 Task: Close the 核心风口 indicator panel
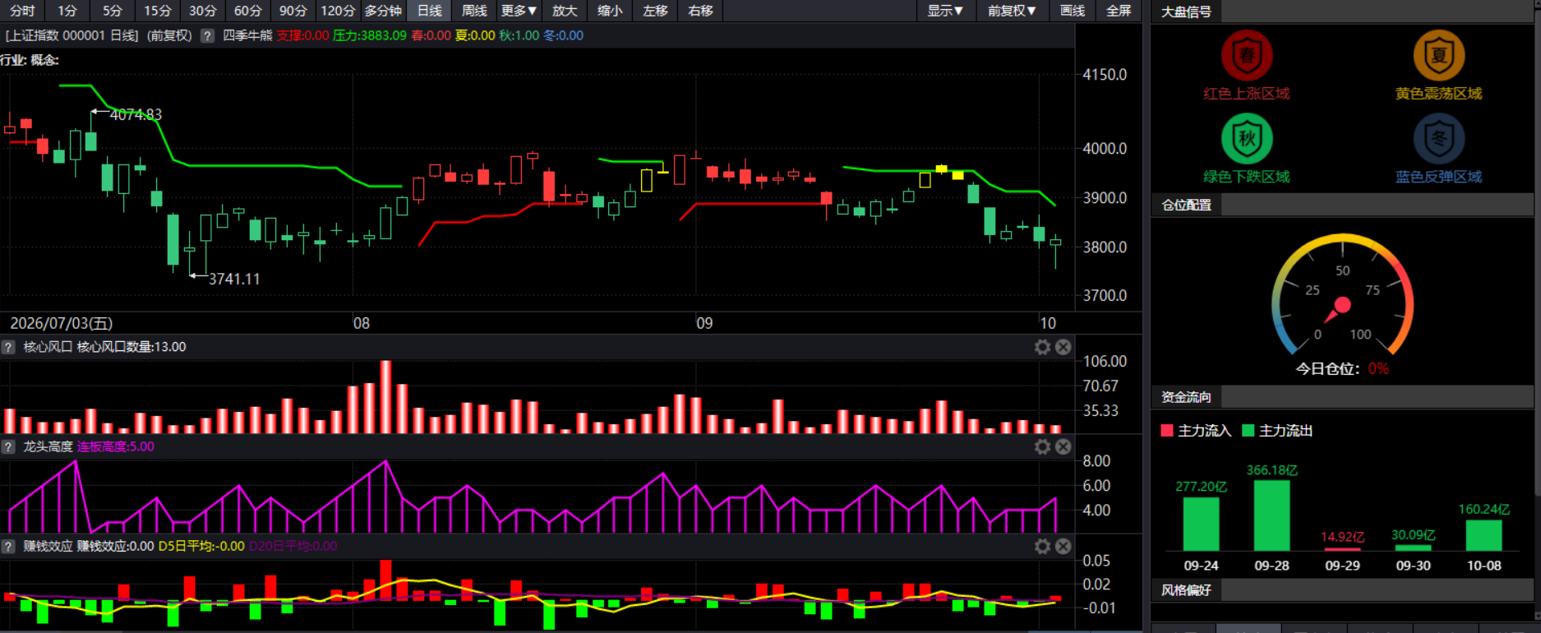pos(1063,347)
